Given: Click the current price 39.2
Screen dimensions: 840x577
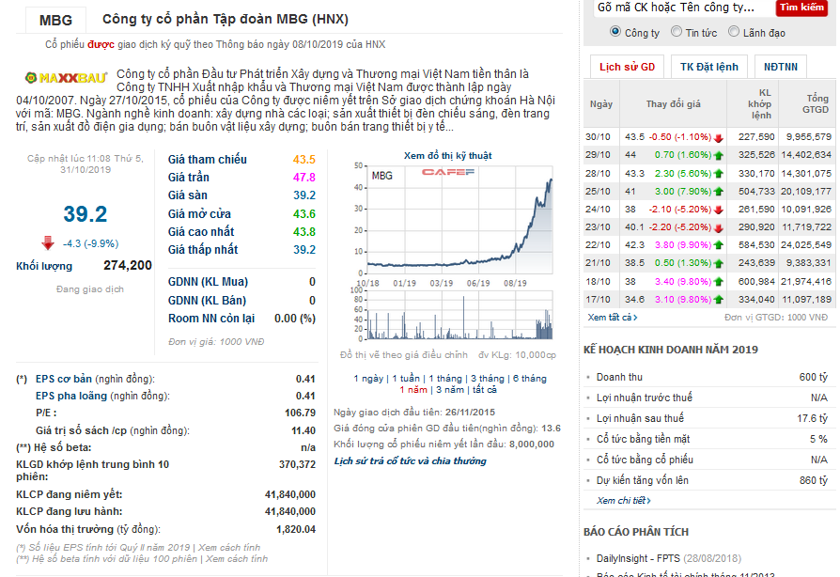Looking at the screenshot, I should pos(86,214).
